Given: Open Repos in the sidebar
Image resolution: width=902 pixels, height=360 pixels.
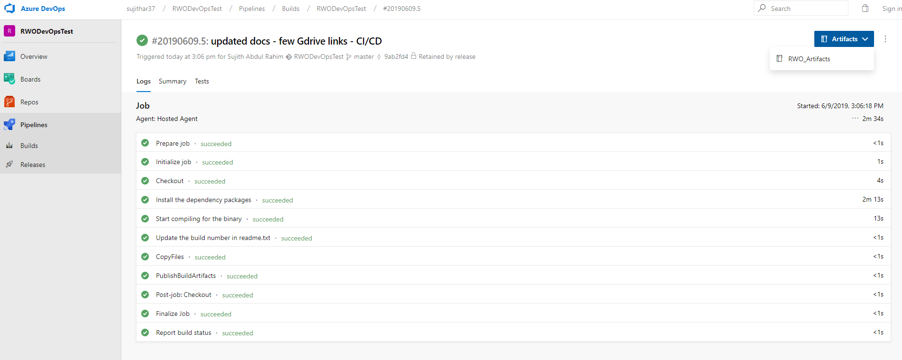Looking at the screenshot, I should point(60,102).
